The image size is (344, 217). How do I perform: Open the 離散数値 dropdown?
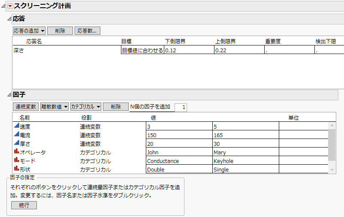[x=54, y=107]
